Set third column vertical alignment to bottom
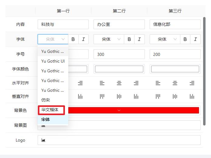The width and height of the screenshot is (211, 158). point(192,96)
